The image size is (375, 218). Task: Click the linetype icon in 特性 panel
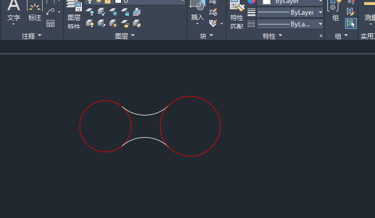(x=251, y=23)
